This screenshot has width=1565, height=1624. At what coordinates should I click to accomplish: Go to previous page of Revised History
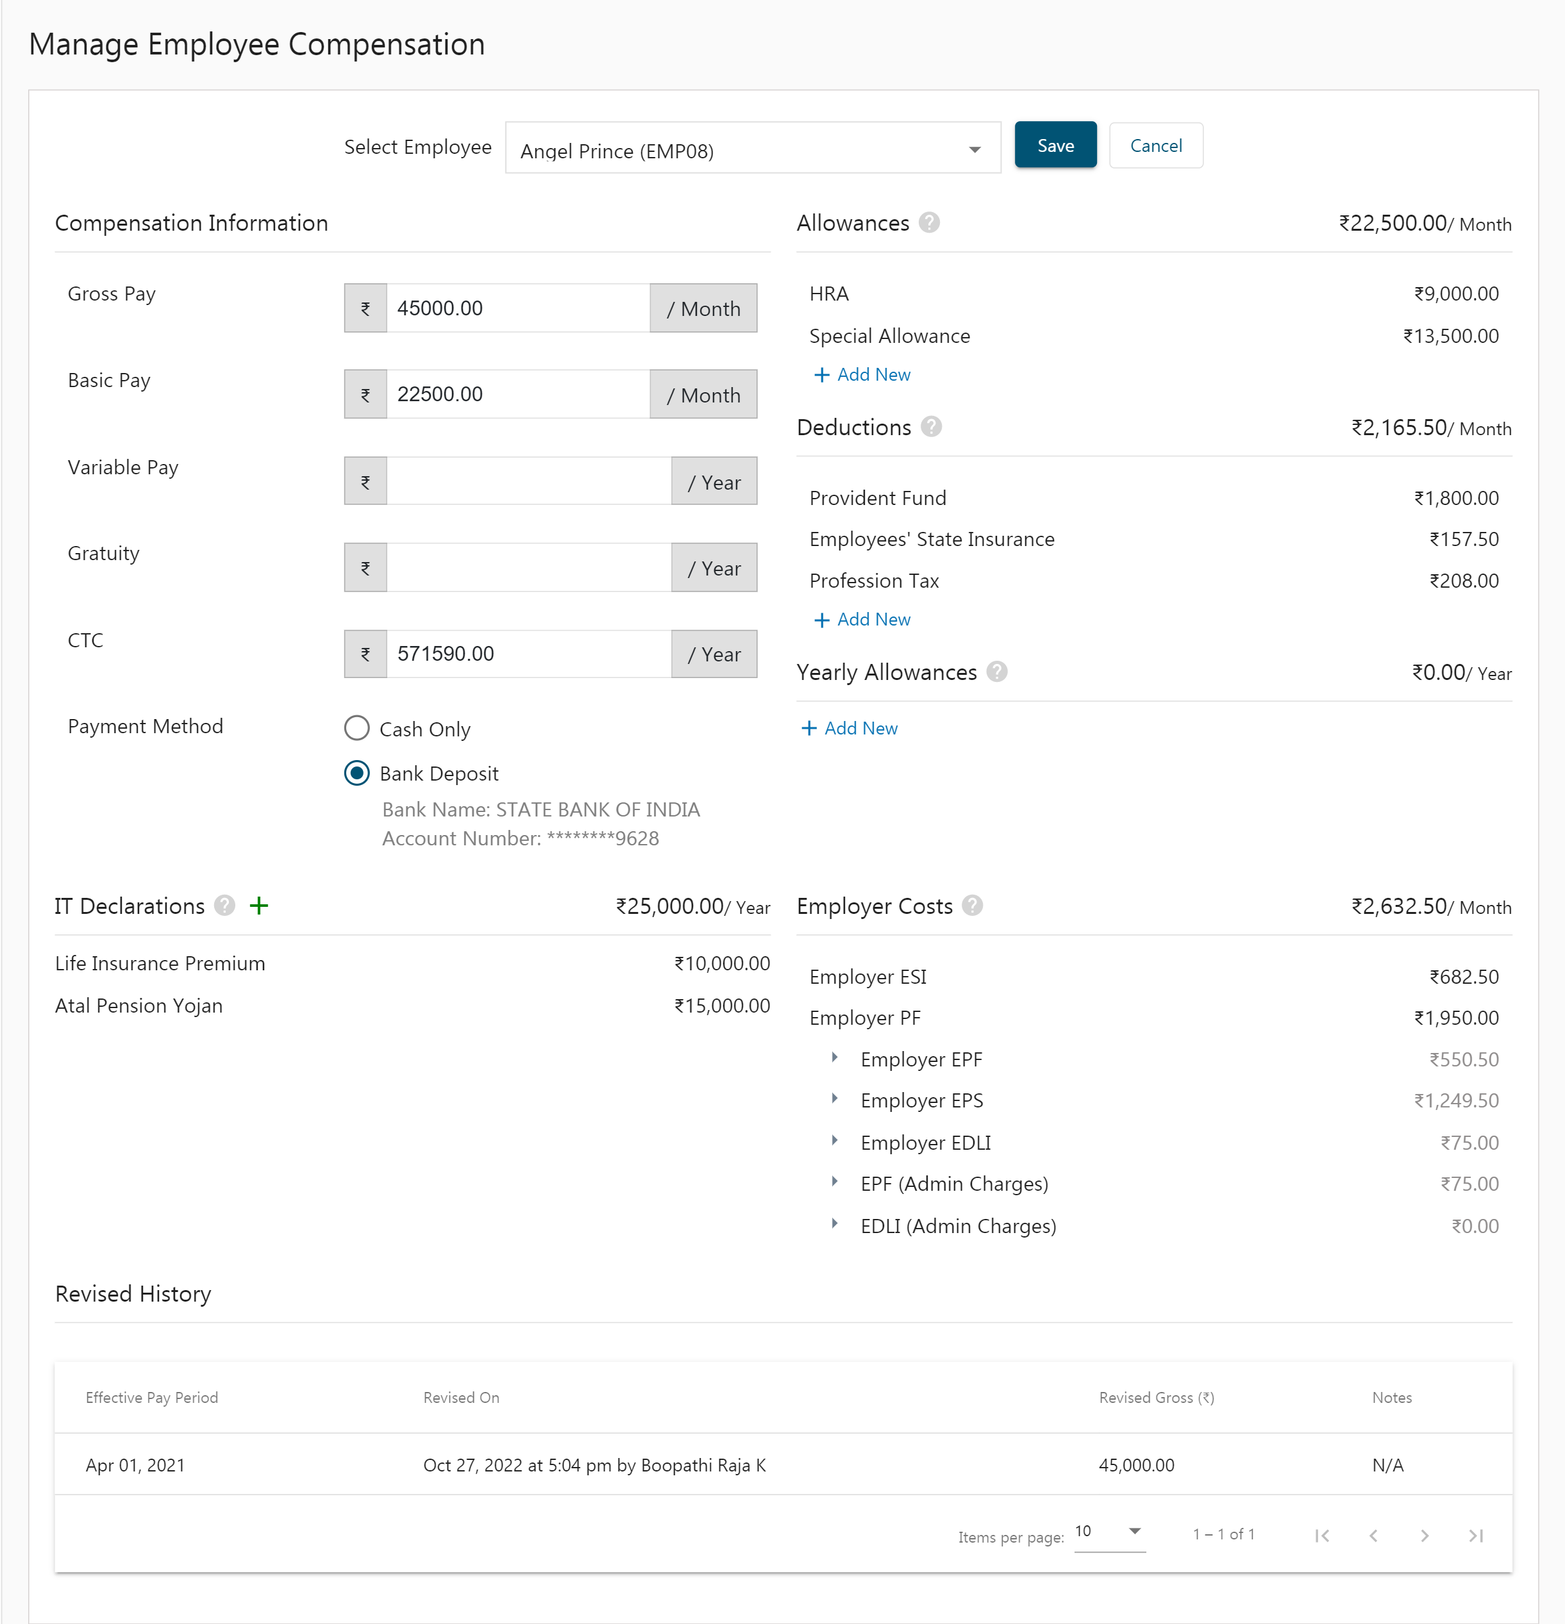point(1373,1536)
